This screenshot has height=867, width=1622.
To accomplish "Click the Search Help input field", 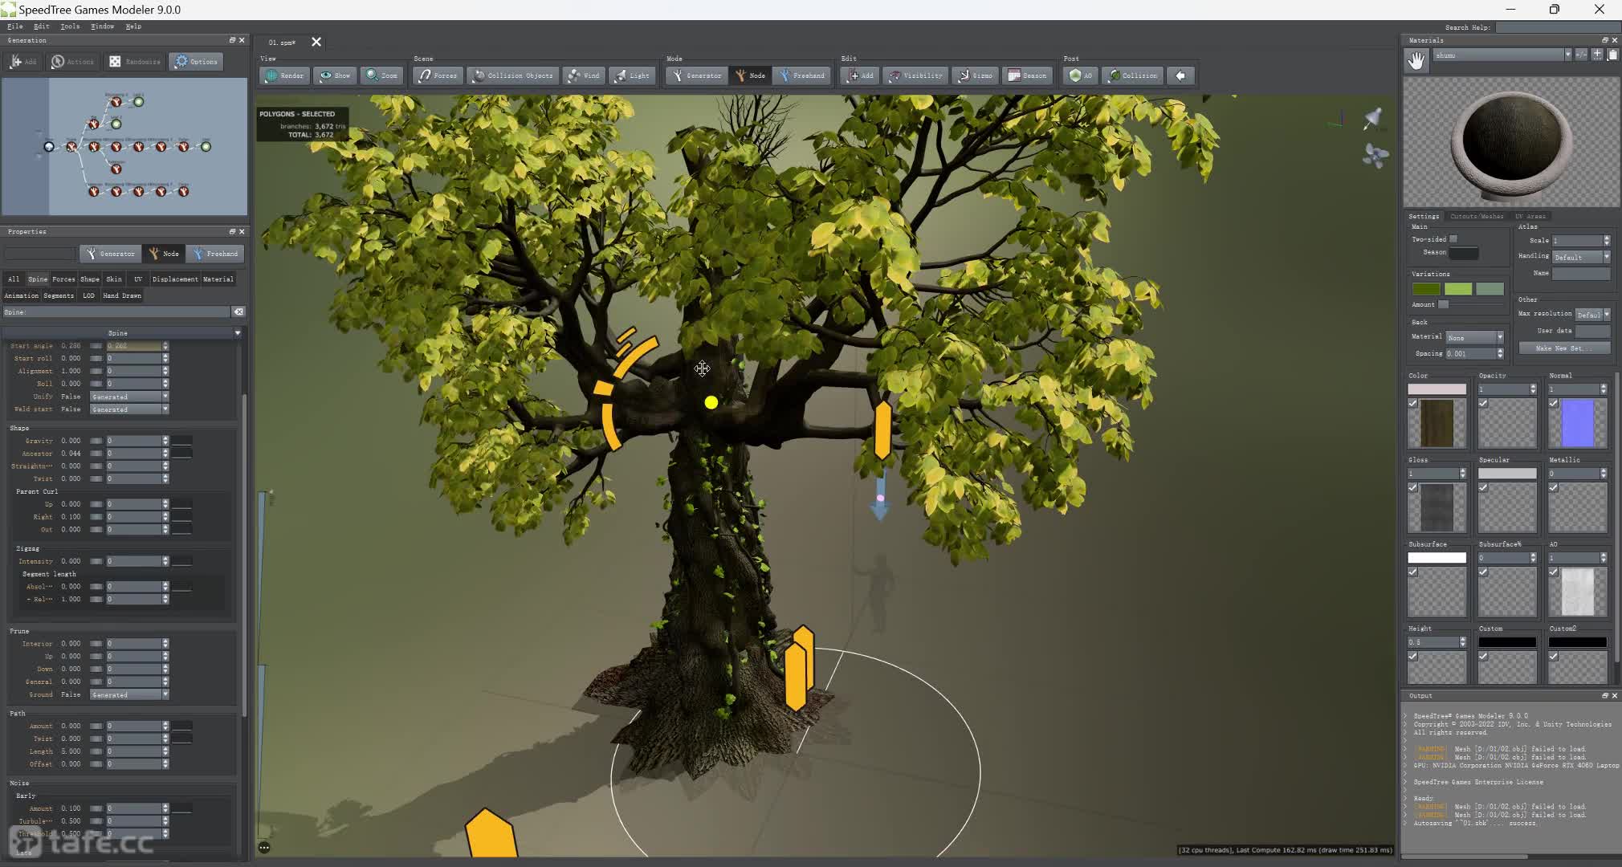I will pyautogui.click(x=1556, y=27).
